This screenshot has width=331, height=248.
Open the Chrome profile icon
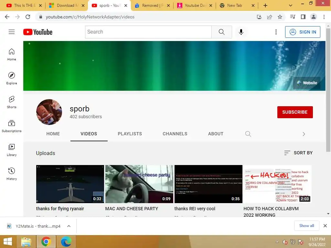pyautogui.click(x=314, y=17)
